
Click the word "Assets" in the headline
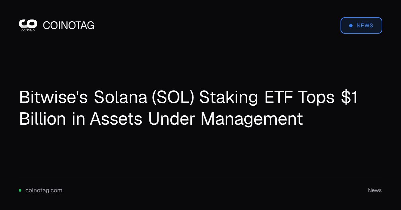(116, 119)
